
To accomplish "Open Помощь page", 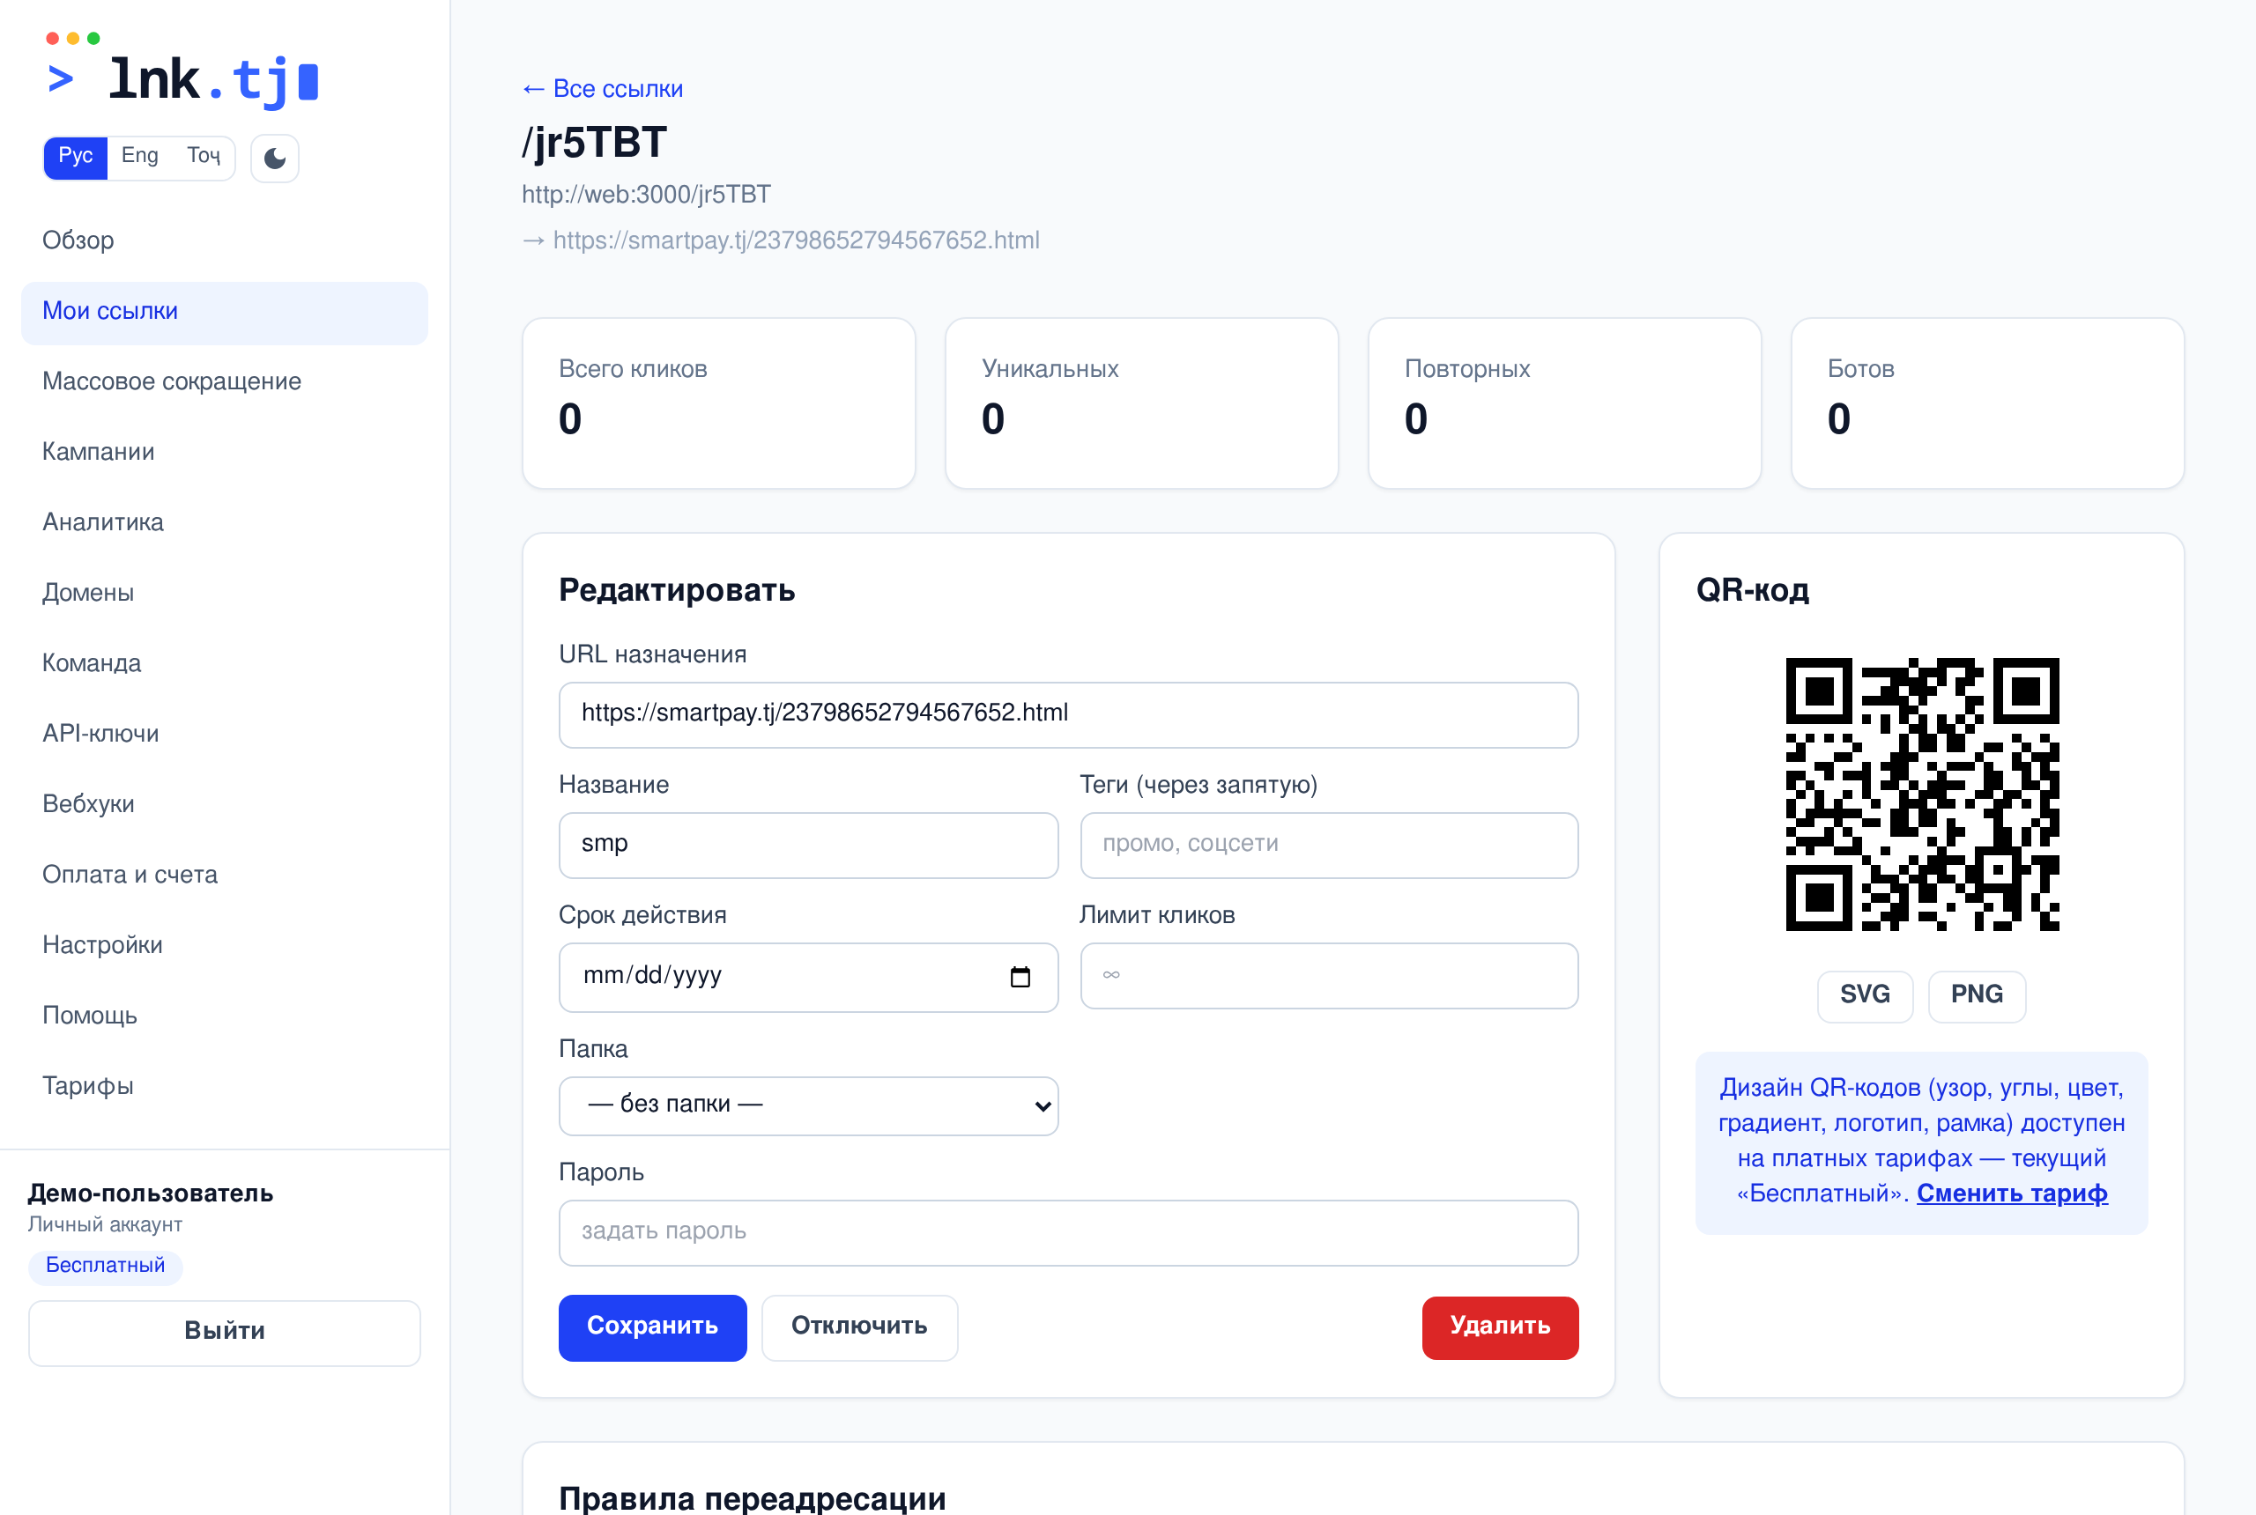I will click(x=224, y=1016).
